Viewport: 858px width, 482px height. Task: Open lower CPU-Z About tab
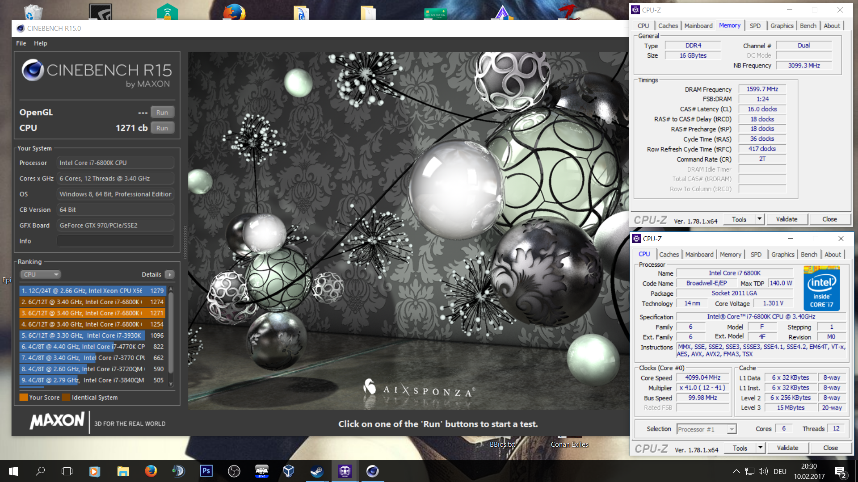click(x=833, y=255)
